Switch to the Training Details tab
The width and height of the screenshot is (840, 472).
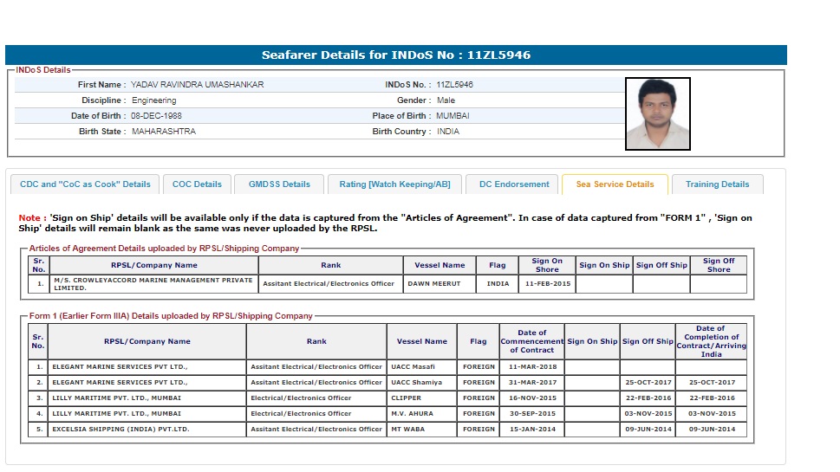click(717, 184)
